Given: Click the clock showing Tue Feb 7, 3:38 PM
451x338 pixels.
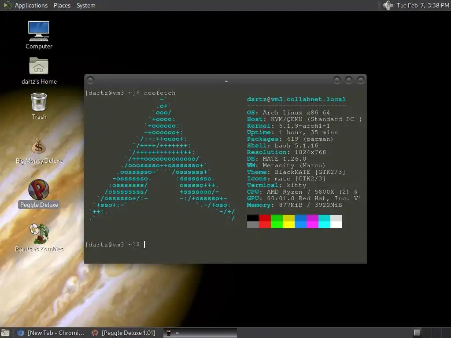Looking at the screenshot, I should tap(422, 5).
